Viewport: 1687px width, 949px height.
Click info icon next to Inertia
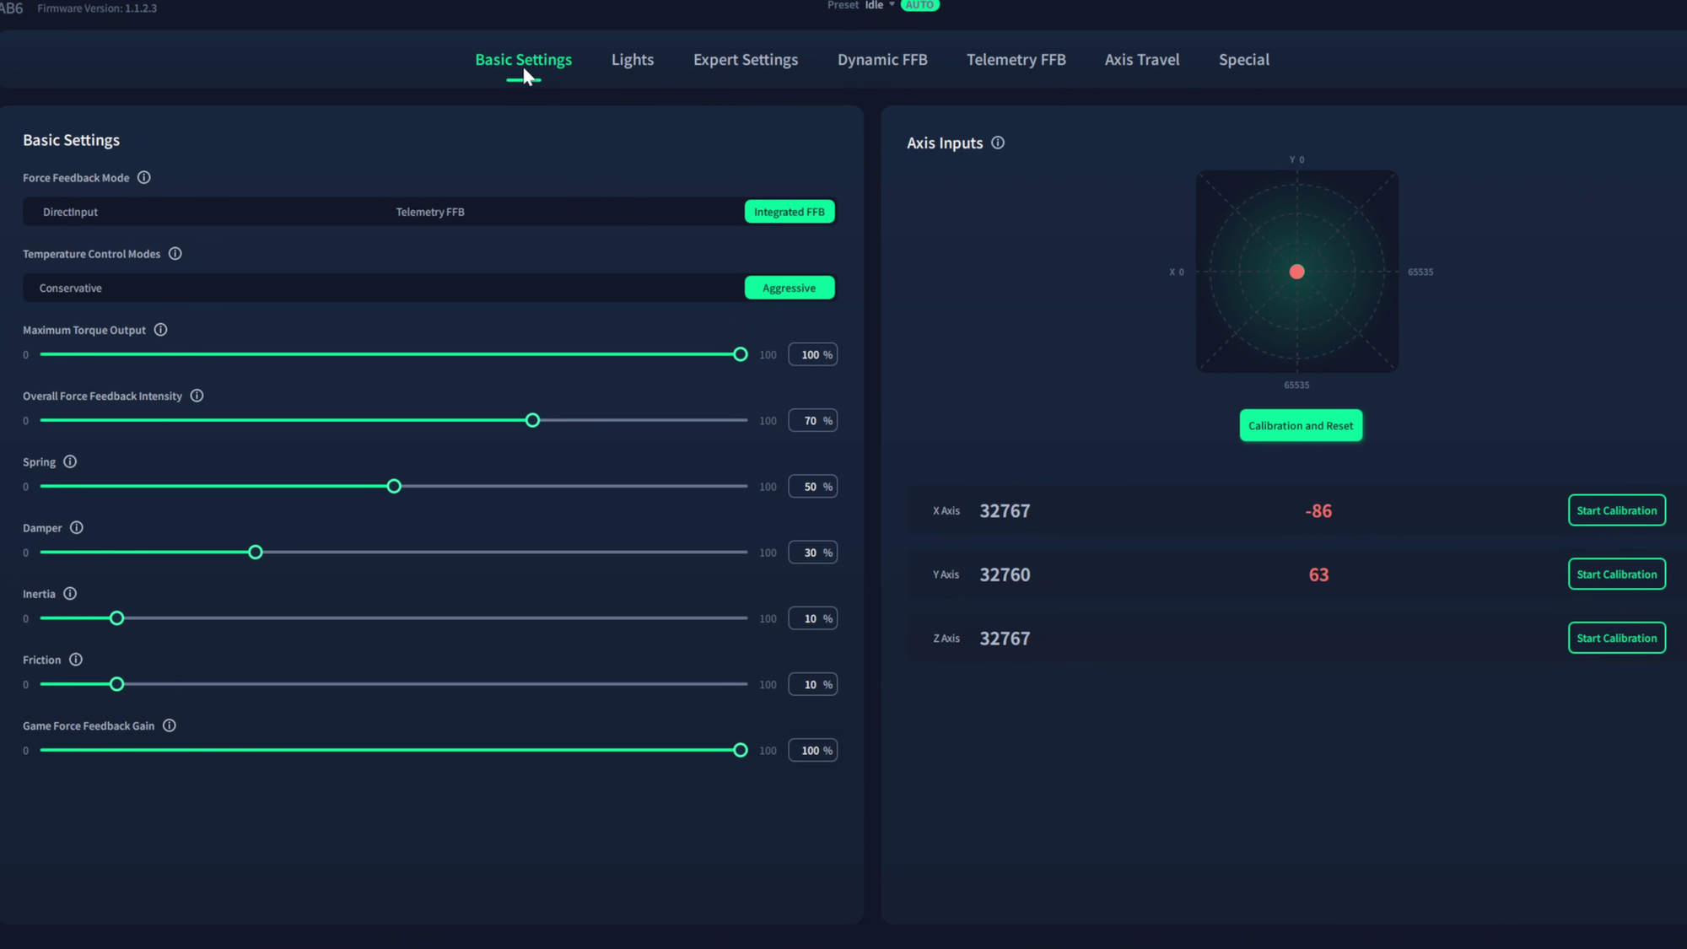[70, 594]
